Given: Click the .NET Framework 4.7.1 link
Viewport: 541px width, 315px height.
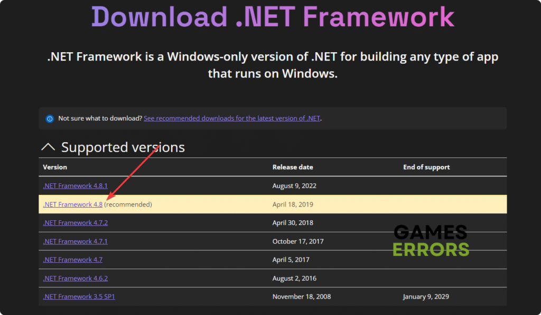Looking at the screenshot, I should point(75,241).
